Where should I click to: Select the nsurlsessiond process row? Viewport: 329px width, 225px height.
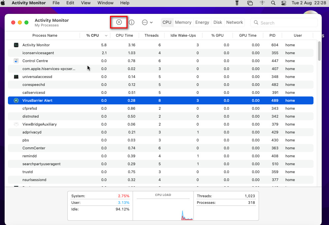(x=161, y=180)
